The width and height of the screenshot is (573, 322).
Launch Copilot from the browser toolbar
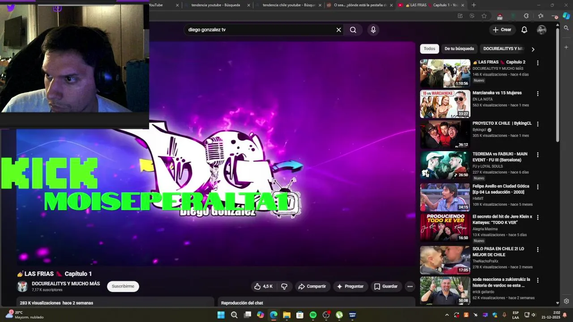(x=566, y=16)
